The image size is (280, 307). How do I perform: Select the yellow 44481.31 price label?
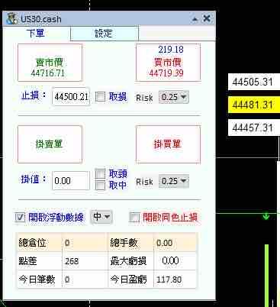point(254,105)
